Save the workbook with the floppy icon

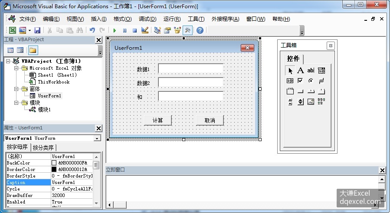point(37,30)
